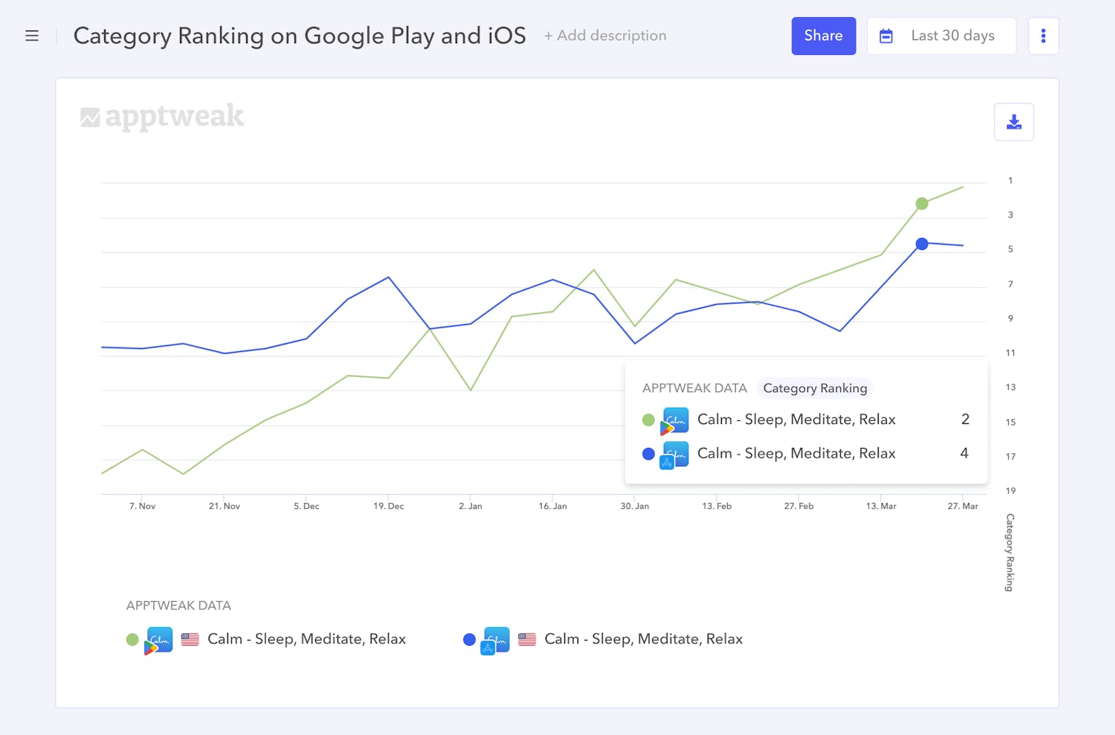Toggle the green dot in the tooltip legend
Image resolution: width=1115 pixels, height=735 pixels.
647,419
